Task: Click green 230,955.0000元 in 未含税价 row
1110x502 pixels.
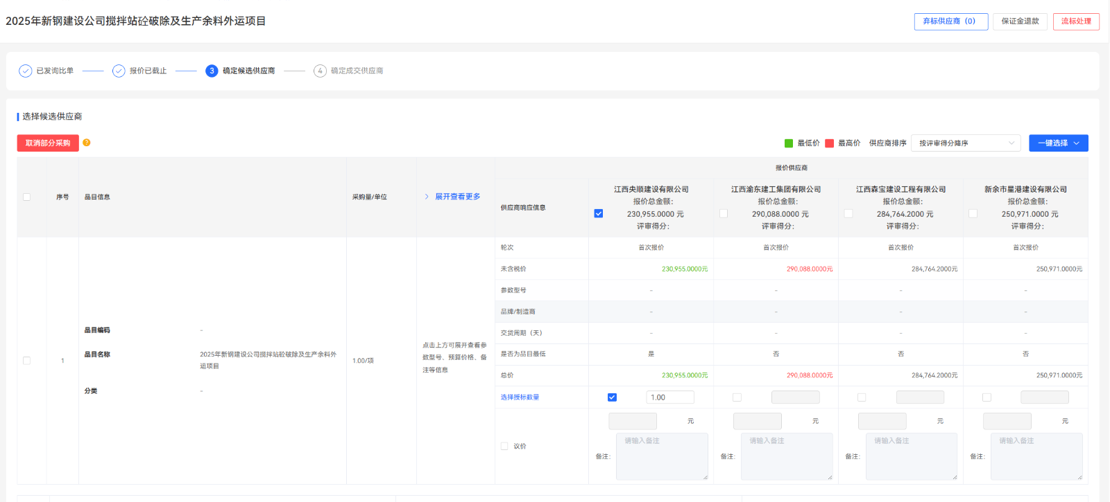Action: click(685, 269)
